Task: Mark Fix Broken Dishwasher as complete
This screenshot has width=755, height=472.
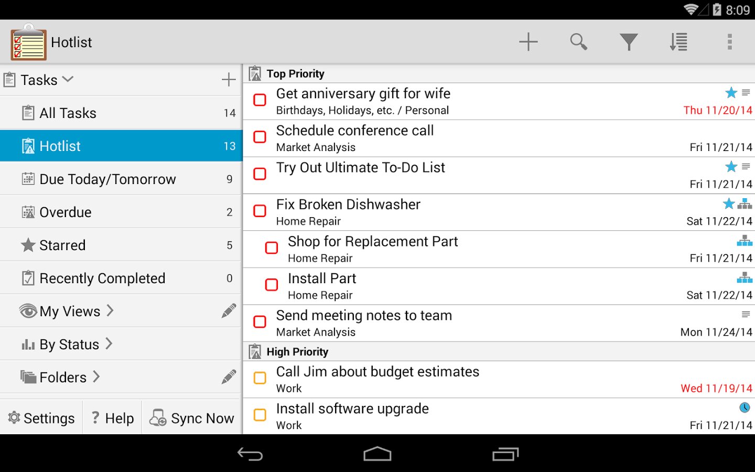Action: tap(260, 211)
